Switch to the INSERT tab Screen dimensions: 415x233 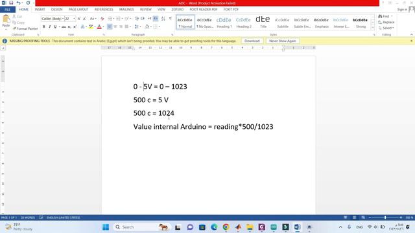(40, 10)
